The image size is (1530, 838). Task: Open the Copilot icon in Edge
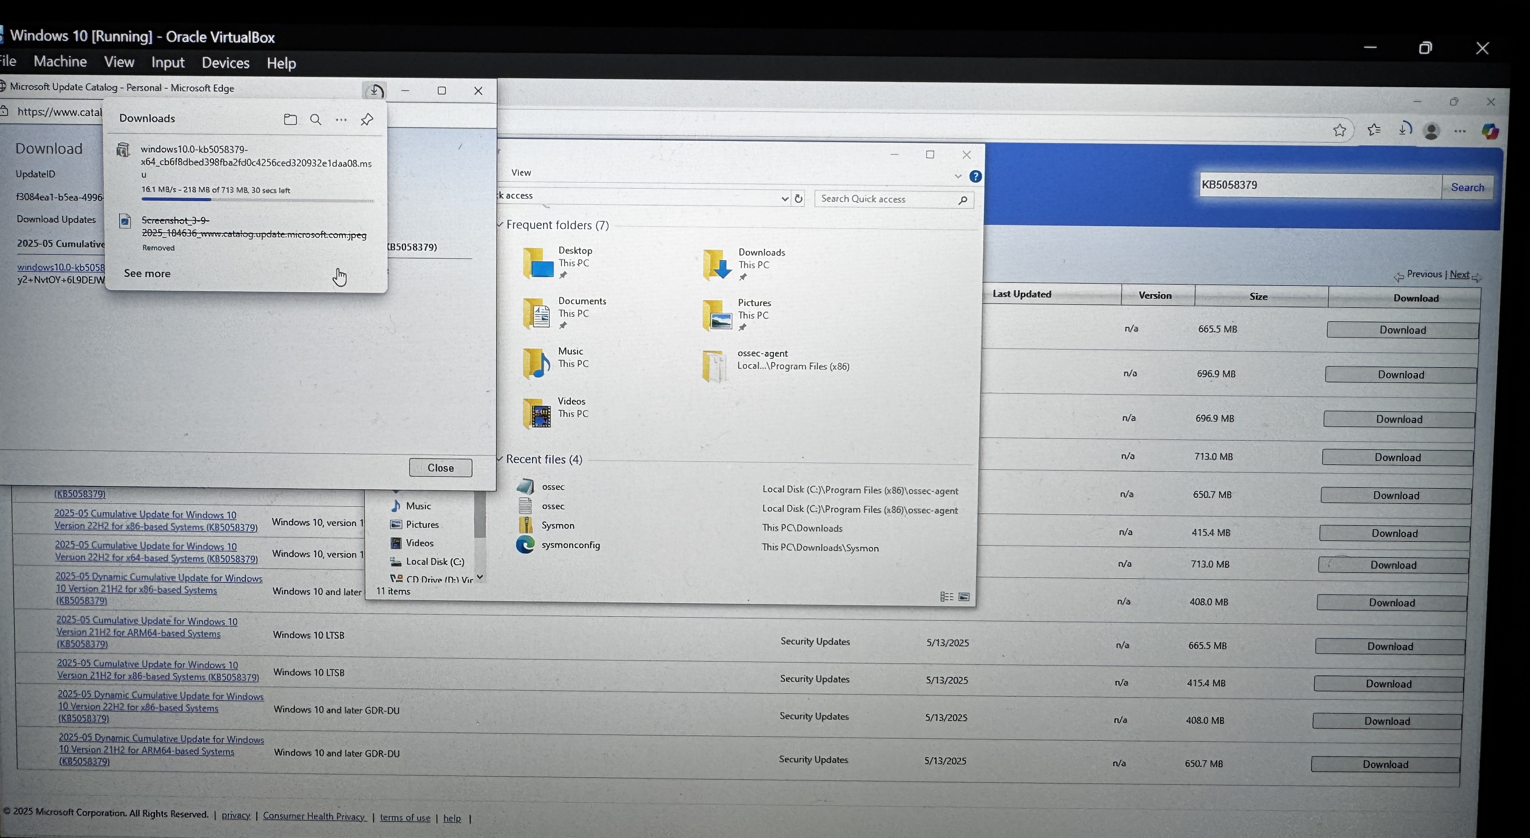(1490, 131)
